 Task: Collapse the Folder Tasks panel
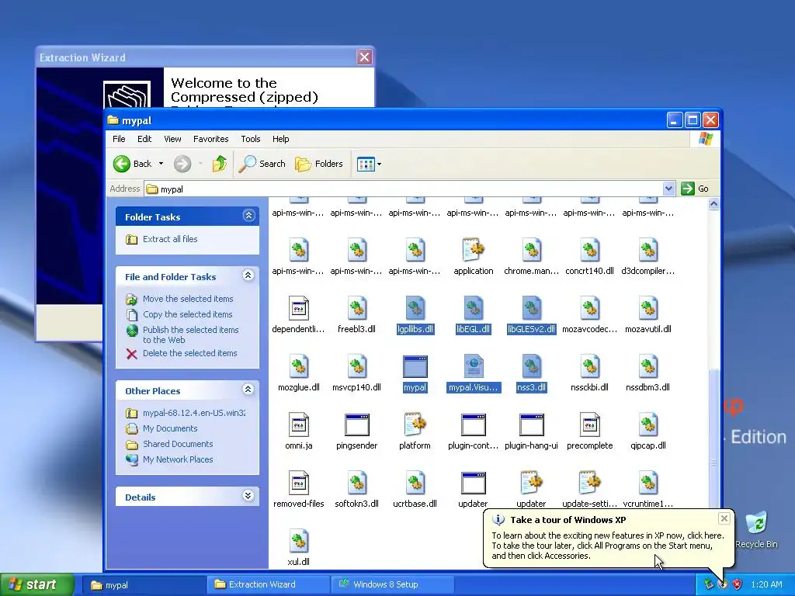click(248, 216)
